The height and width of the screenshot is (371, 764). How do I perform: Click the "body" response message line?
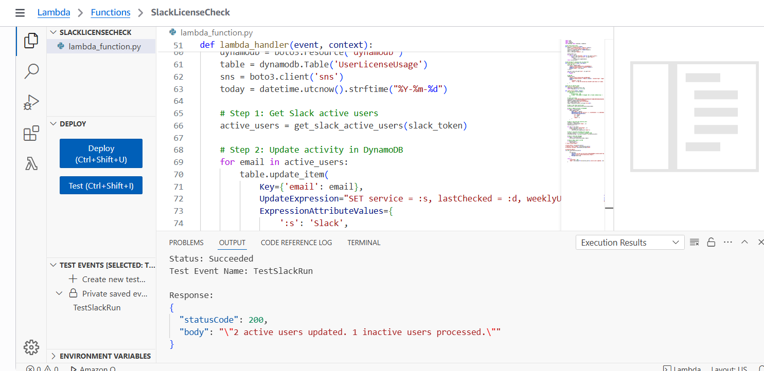point(340,332)
